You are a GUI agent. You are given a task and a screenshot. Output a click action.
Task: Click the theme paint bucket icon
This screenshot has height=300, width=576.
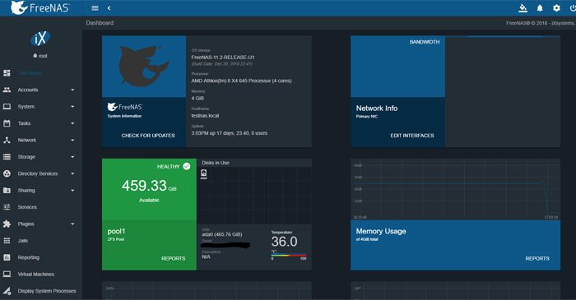click(523, 8)
